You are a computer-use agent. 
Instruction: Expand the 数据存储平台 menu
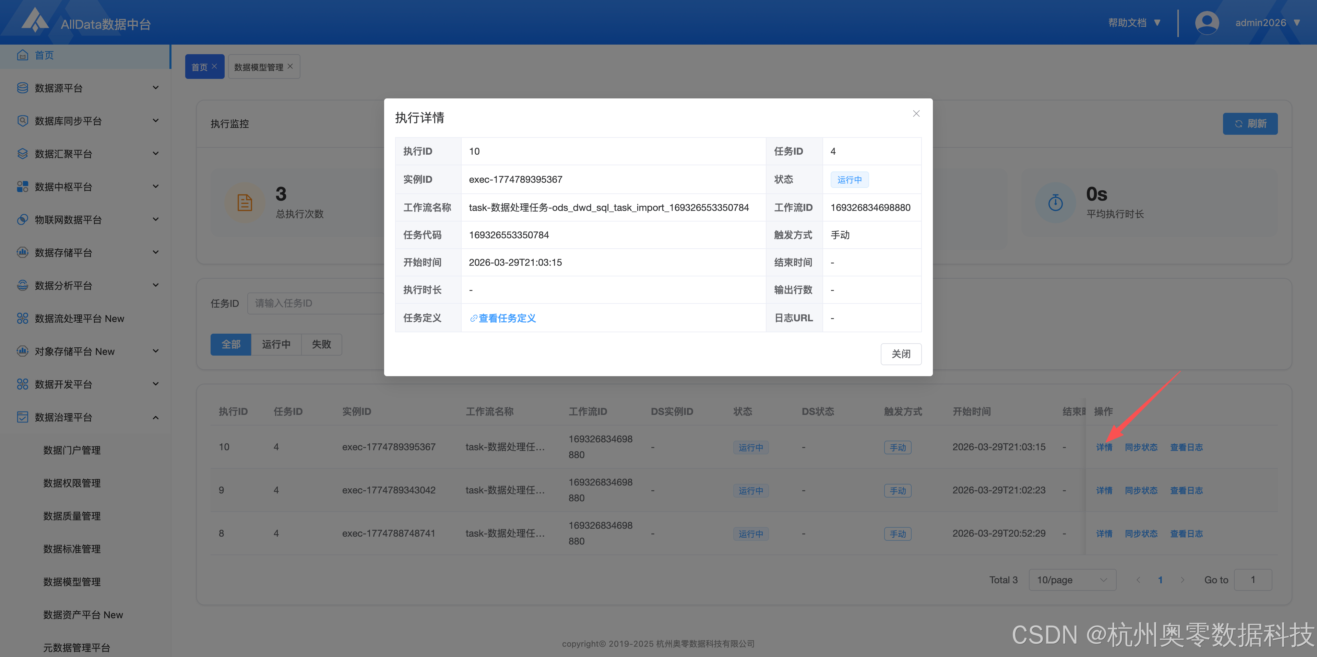(x=155, y=252)
